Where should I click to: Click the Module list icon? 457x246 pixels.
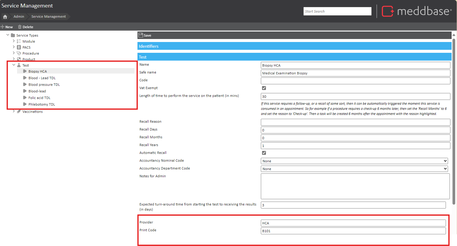(x=19, y=41)
